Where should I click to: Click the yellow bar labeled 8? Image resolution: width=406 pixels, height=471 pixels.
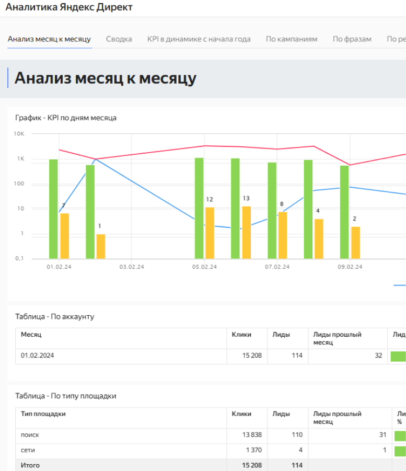point(282,235)
